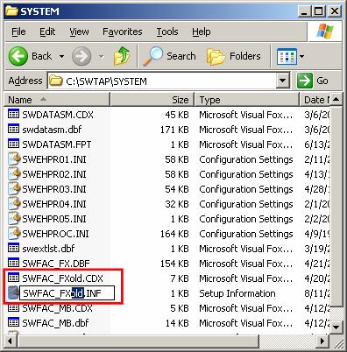Open the Forward history dropdown arrow
The height and width of the screenshot is (352, 347).
point(102,56)
